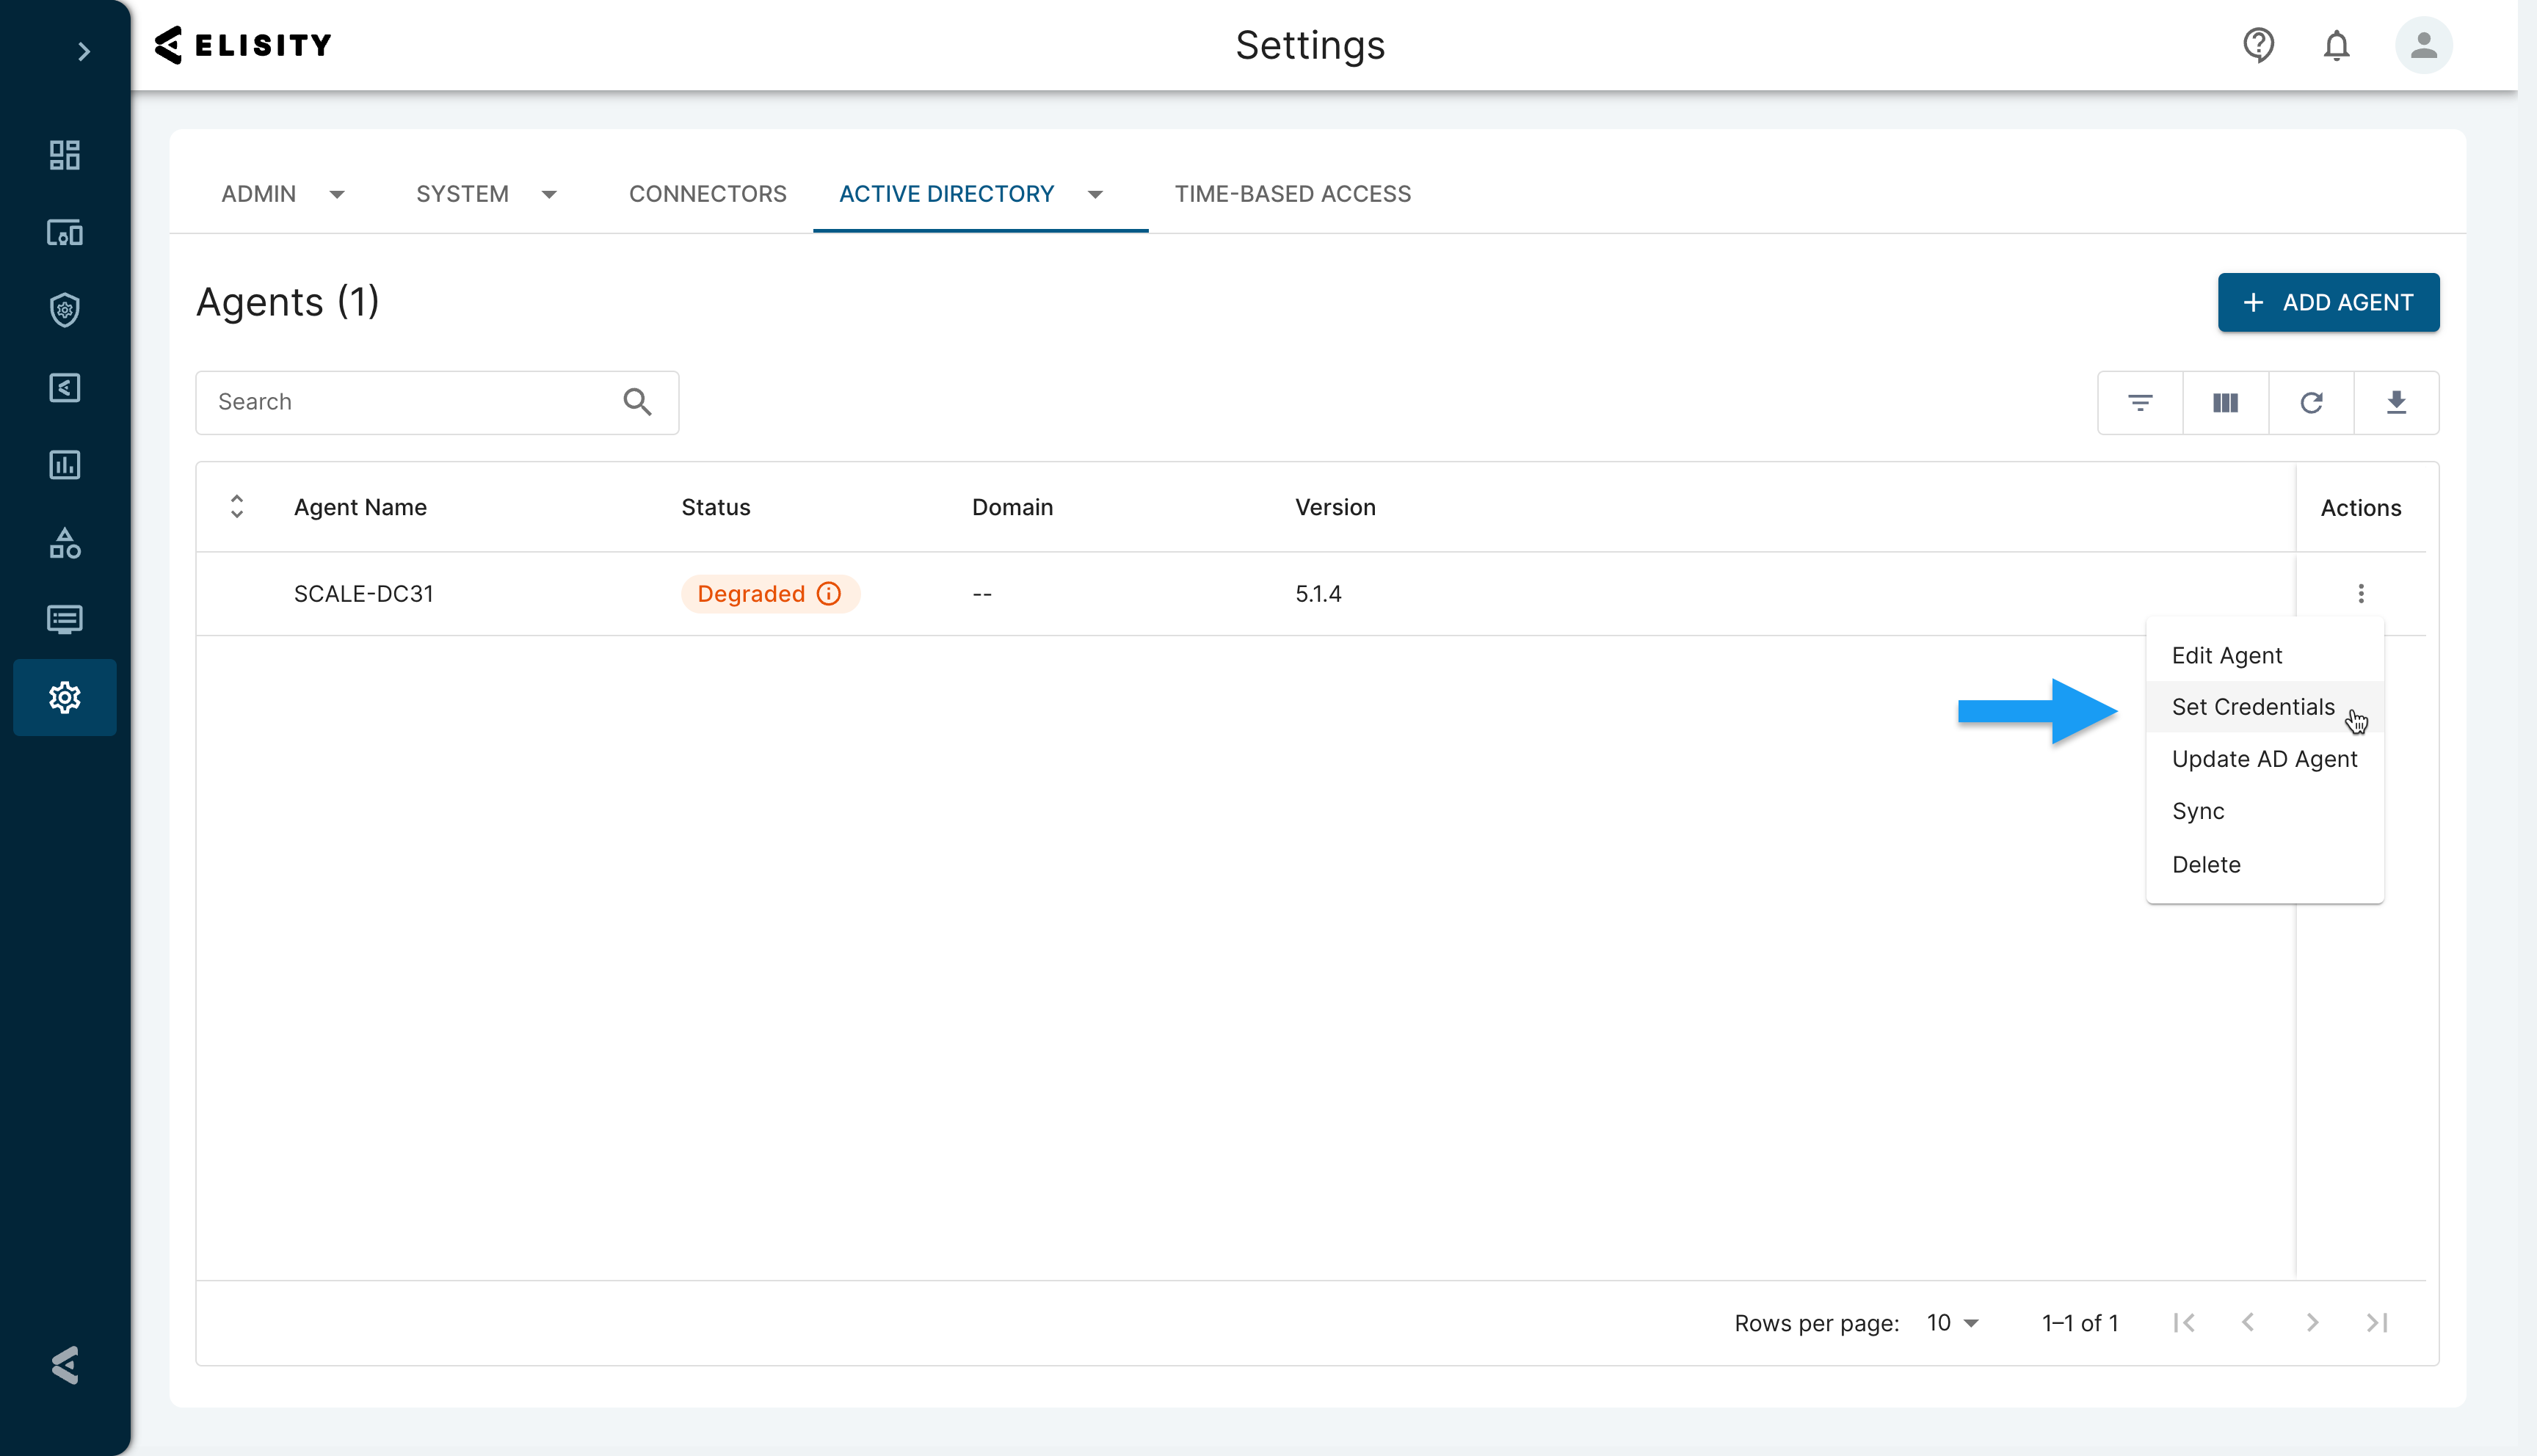Sort by Agent Name column
Image resolution: width=2537 pixels, height=1456 pixels.
click(360, 507)
